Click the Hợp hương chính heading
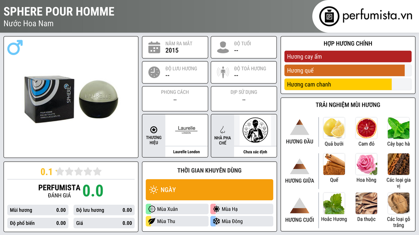The image size is (419, 235). pyautogui.click(x=348, y=43)
